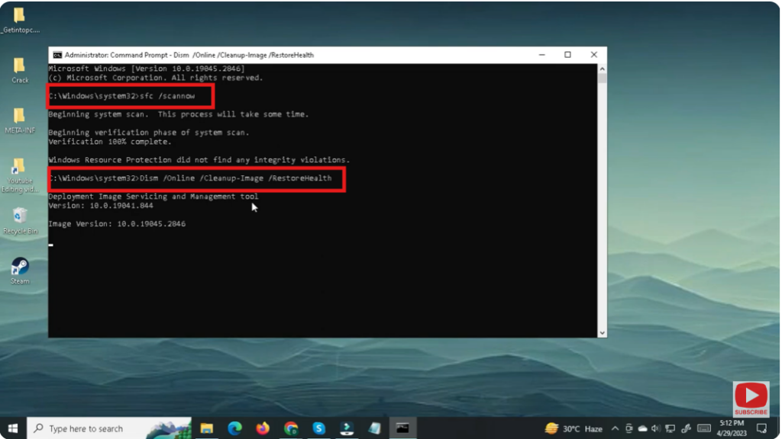This screenshot has height=439, width=782.
Task: Open the Steam desktop shortcut
Action: coord(20,267)
